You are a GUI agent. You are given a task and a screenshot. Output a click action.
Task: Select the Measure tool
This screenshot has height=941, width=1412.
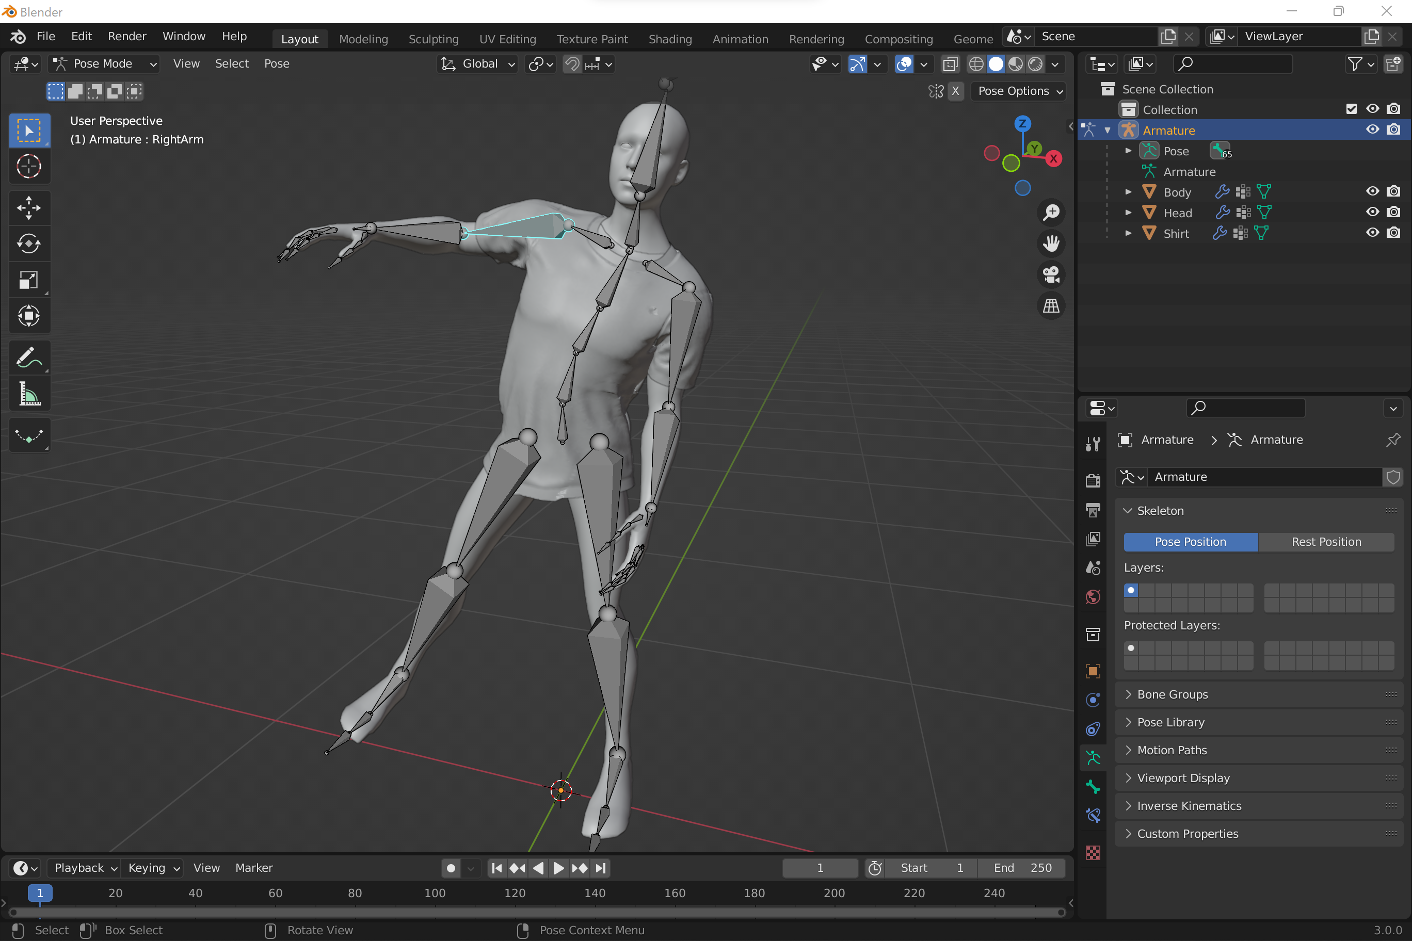pyautogui.click(x=29, y=394)
